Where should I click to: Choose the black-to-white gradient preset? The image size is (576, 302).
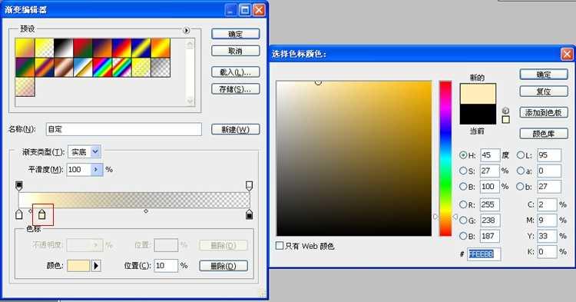click(x=64, y=48)
